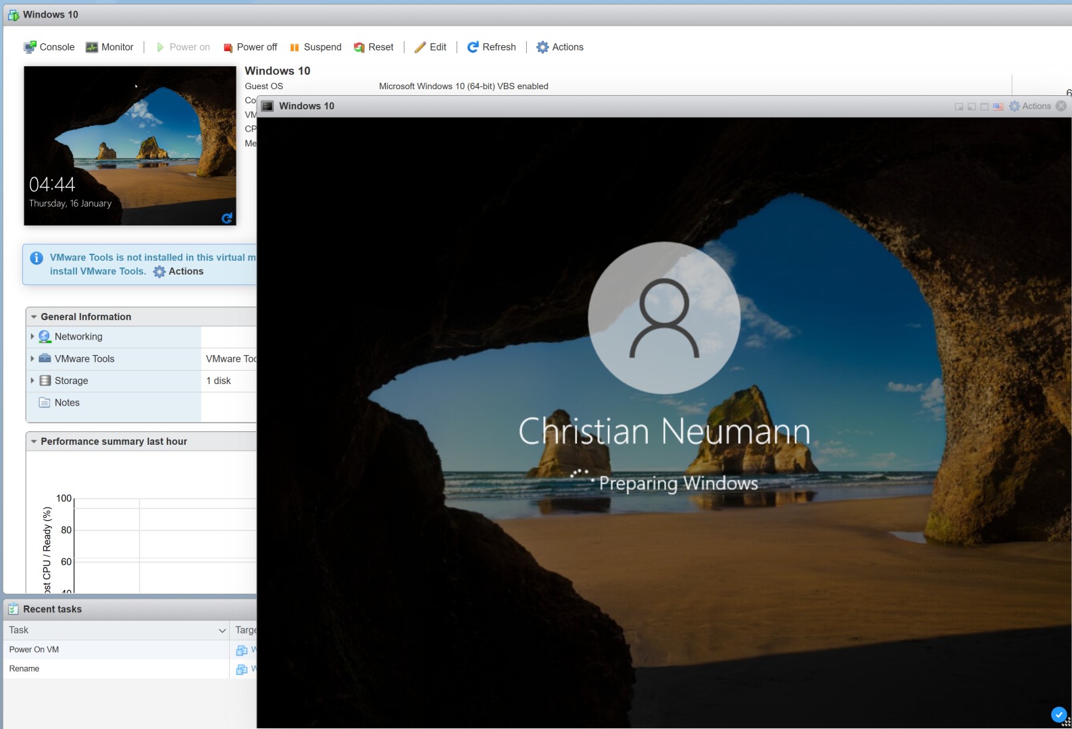
Task: Power off the virtual machine
Action: [x=250, y=47]
